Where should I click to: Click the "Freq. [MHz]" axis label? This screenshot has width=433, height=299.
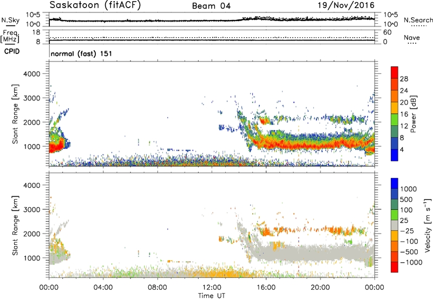click(x=11, y=36)
